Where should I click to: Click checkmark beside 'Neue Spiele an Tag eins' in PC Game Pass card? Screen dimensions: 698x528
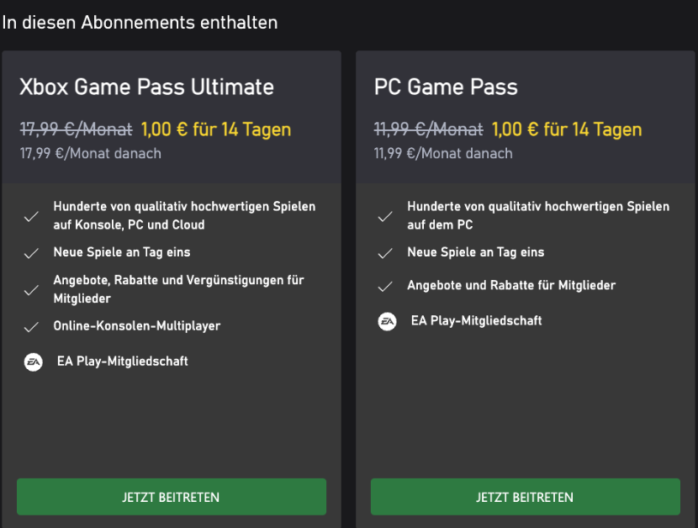pos(386,253)
